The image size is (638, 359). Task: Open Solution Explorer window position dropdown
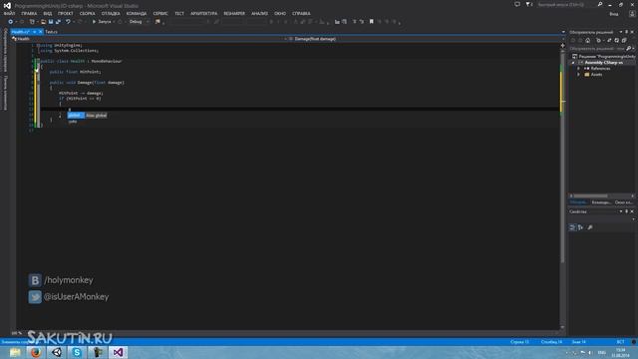(621, 32)
